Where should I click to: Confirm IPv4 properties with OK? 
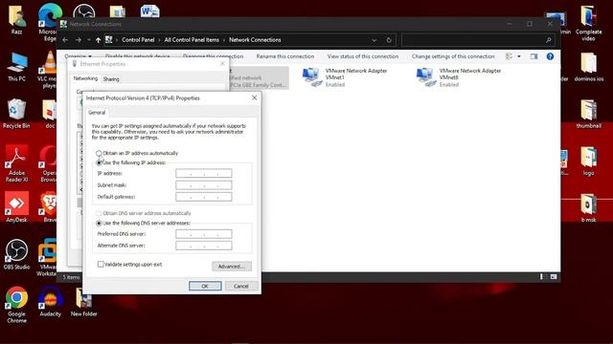pos(205,286)
